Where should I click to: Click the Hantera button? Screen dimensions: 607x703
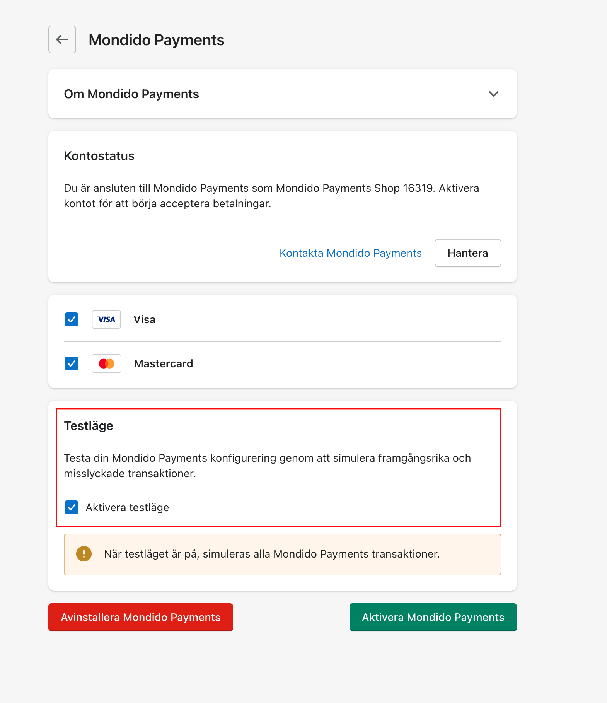click(x=468, y=253)
